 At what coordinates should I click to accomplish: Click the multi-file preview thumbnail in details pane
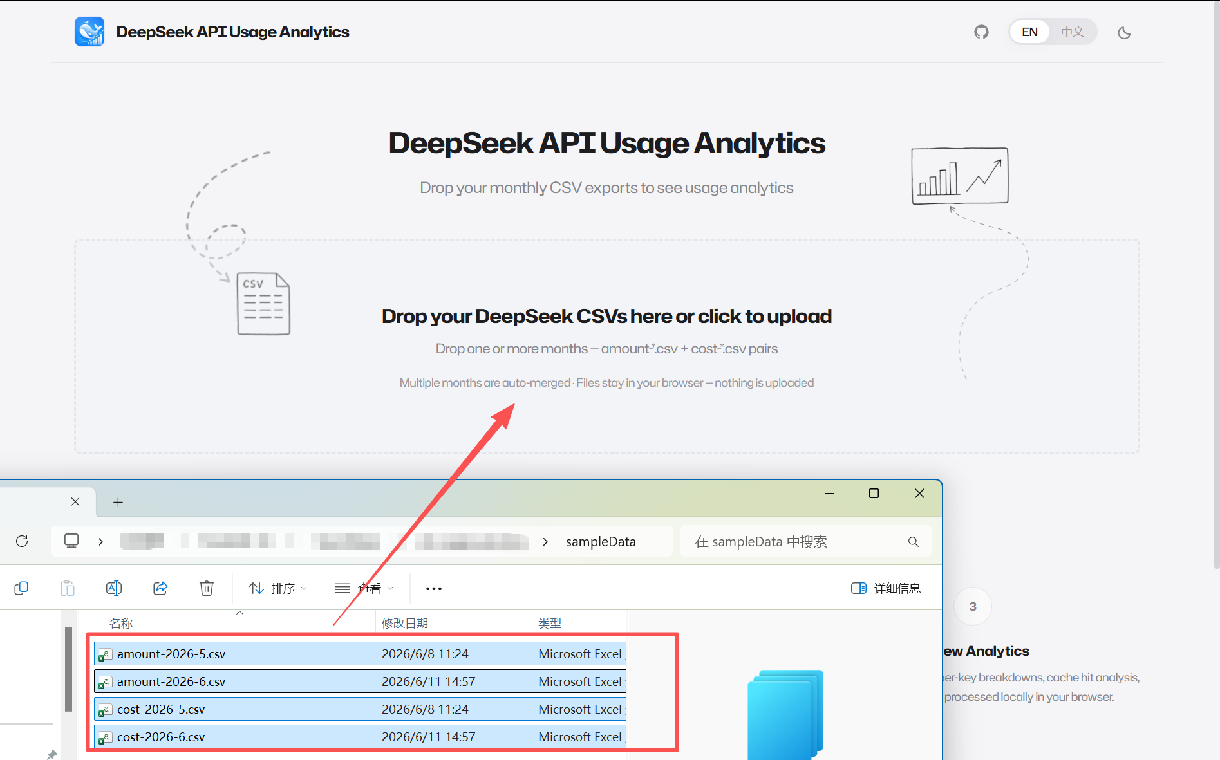click(x=785, y=714)
